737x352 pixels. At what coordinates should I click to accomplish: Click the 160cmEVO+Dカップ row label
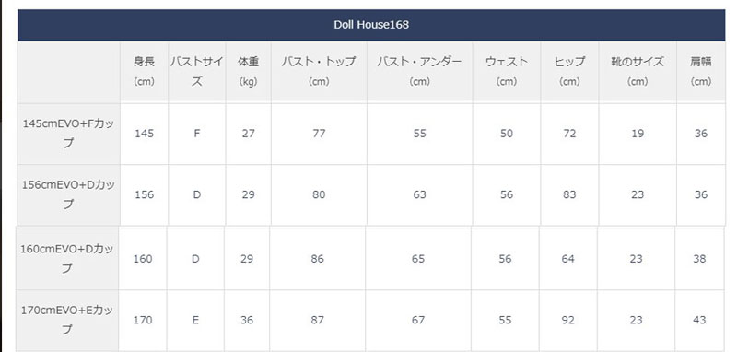[x=67, y=259]
